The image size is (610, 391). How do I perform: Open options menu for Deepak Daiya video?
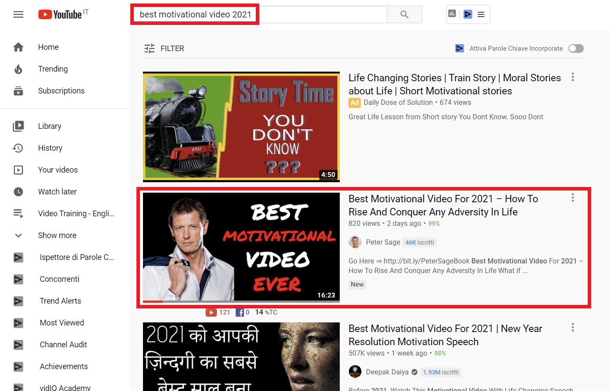click(573, 328)
